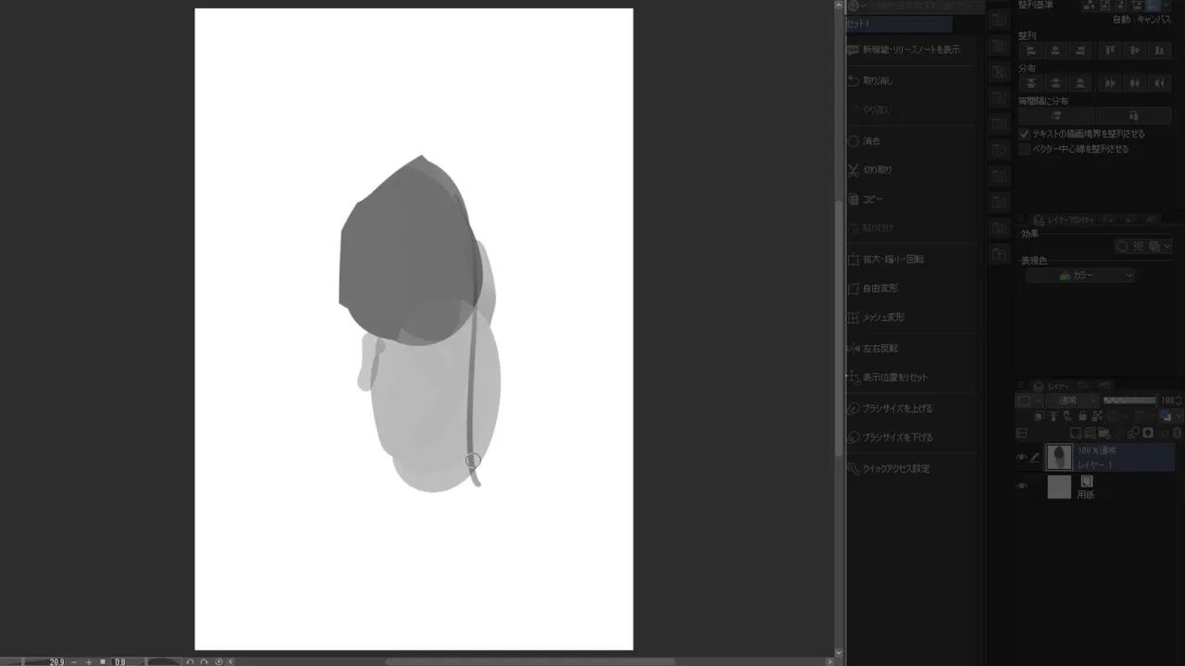Screen dimensions: 1185x666
Task: Create new layer folder icon
Action: click(1104, 433)
